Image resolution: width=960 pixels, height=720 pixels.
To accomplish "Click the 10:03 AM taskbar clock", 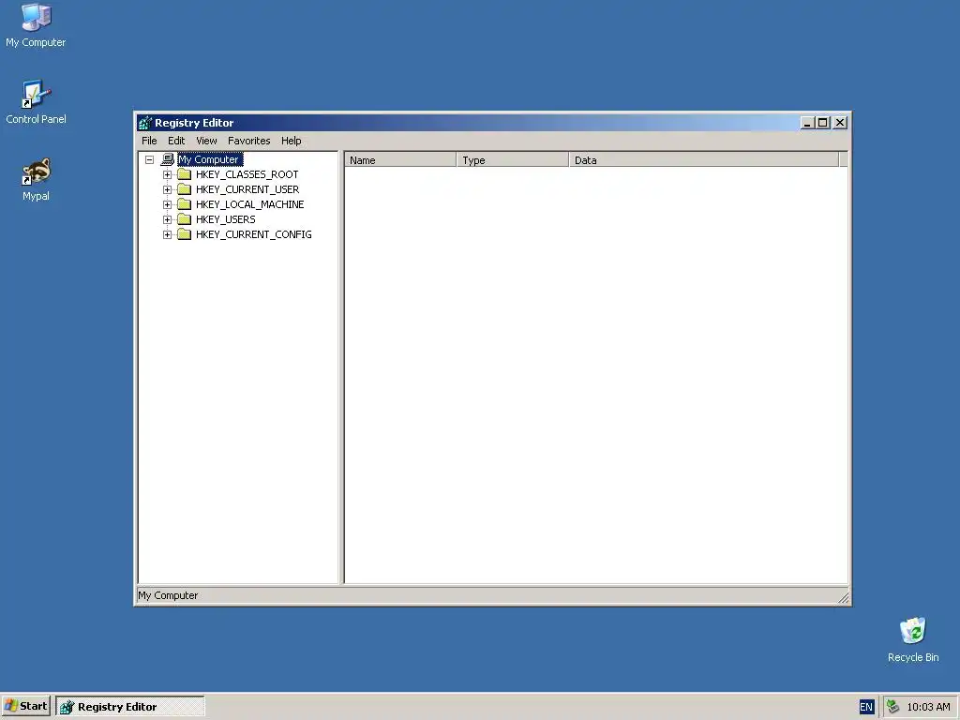I will point(928,707).
